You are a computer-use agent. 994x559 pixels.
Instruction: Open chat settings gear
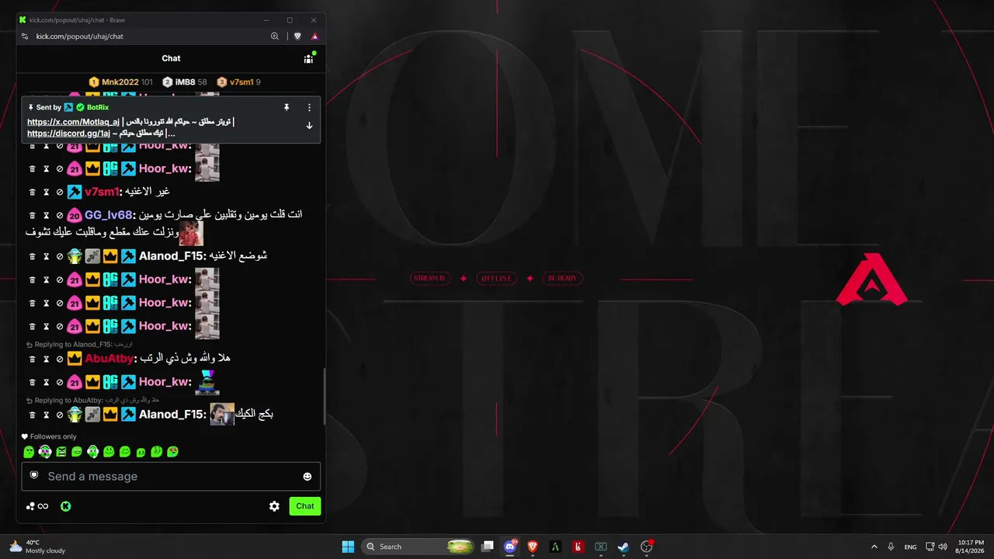click(274, 506)
